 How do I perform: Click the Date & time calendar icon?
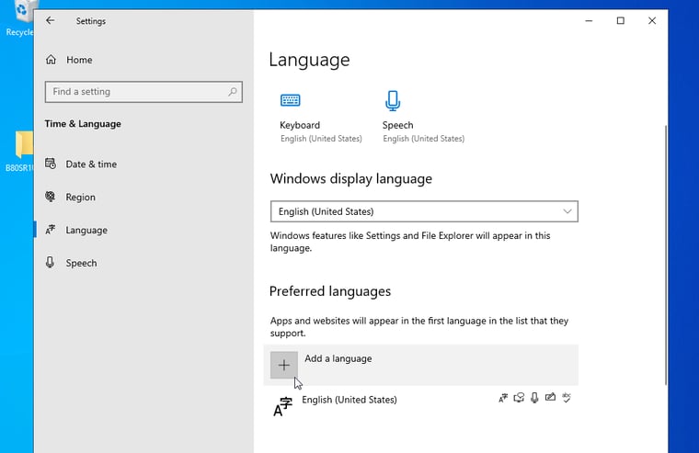51,164
